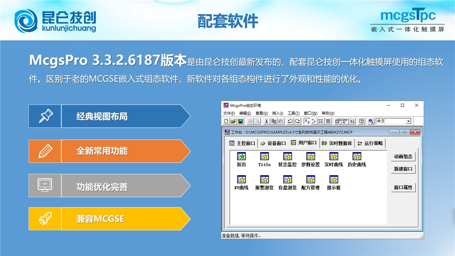
Task: Open the 文件(F) menu
Action: coord(229,113)
